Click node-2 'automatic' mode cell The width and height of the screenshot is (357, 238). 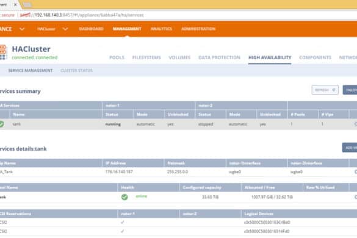tap(238, 124)
